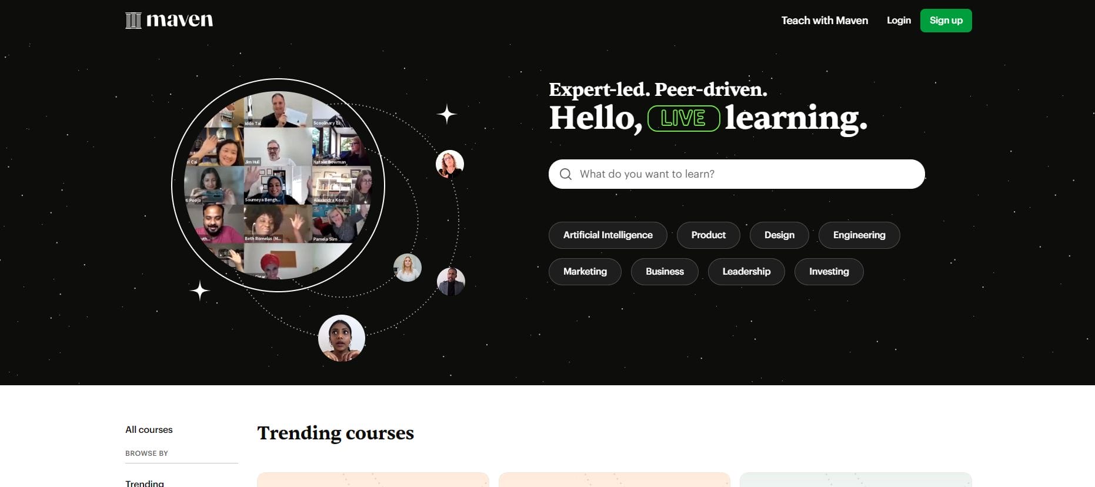This screenshot has width=1095, height=487.
Task: Select the large surprised woman's avatar
Action: click(342, 338)
